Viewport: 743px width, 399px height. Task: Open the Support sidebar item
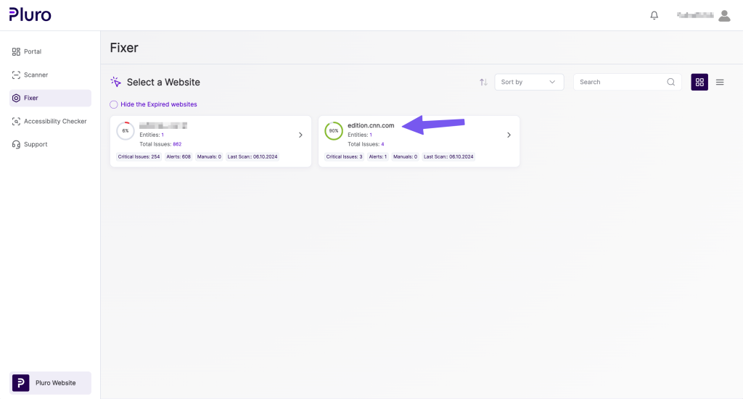(35, 144)
